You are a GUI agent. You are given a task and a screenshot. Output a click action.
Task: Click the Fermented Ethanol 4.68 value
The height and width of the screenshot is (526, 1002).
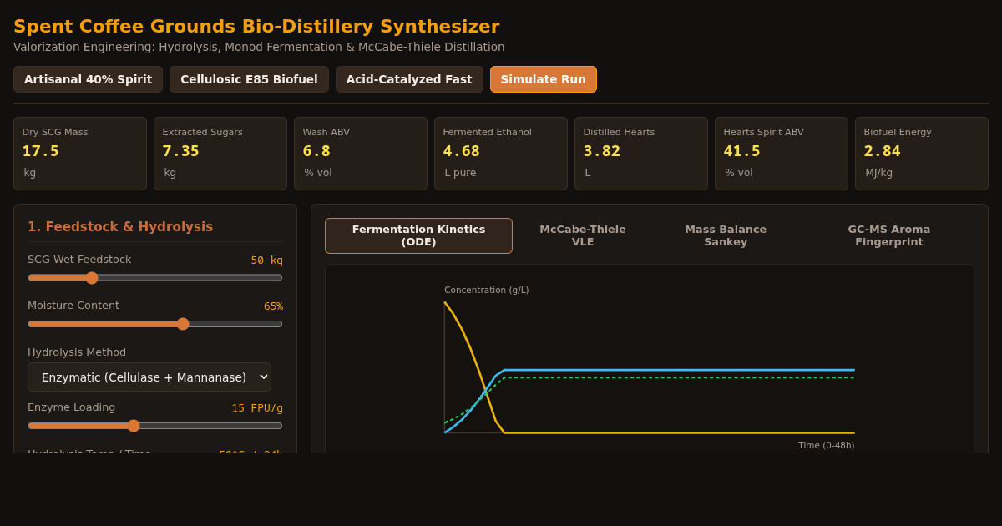click(462, 151)
